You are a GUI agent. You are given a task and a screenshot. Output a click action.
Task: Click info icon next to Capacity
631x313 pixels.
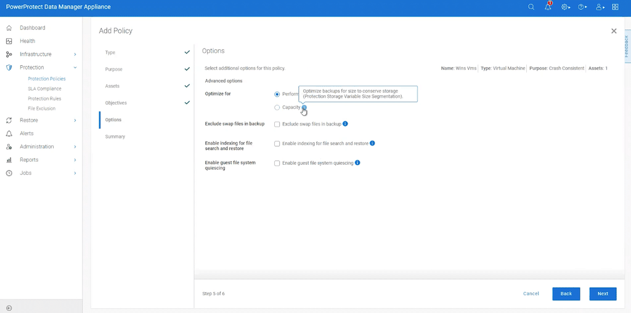(x=304, y=107)
